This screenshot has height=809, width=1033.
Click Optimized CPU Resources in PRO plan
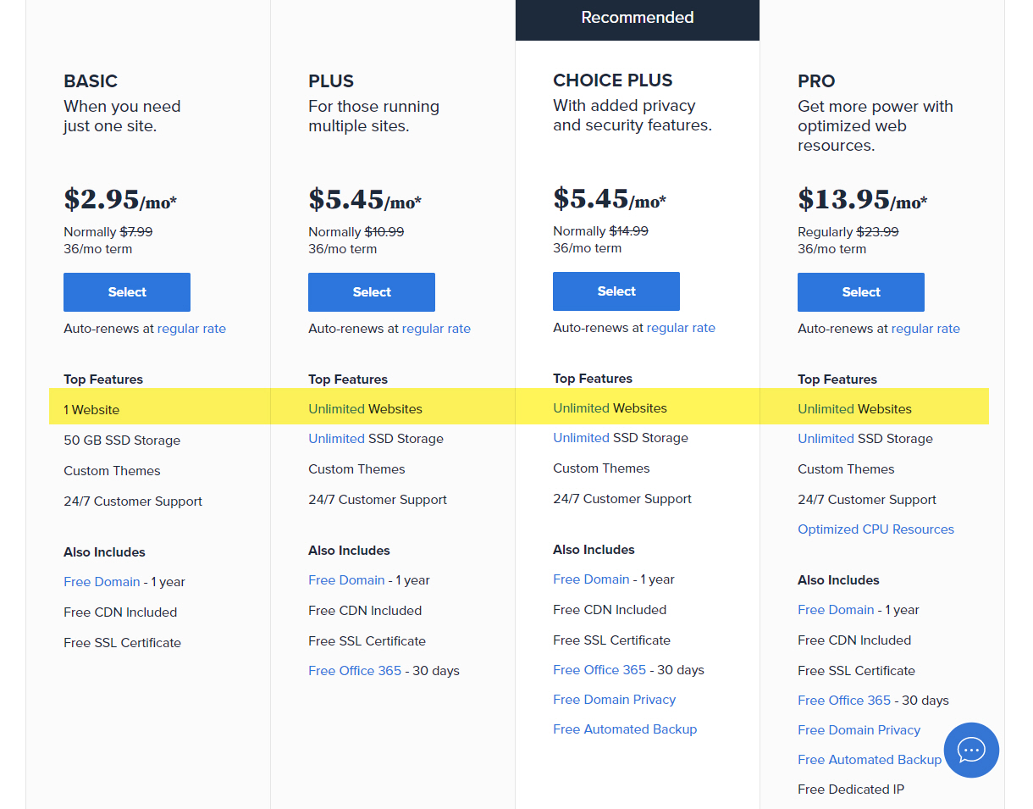point(876,529)
